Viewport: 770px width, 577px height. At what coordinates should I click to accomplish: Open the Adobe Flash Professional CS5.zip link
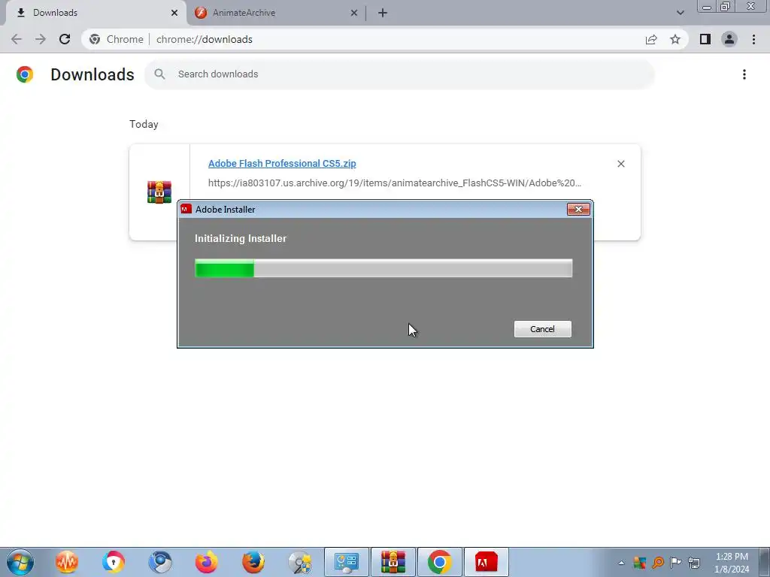[282, 163]
